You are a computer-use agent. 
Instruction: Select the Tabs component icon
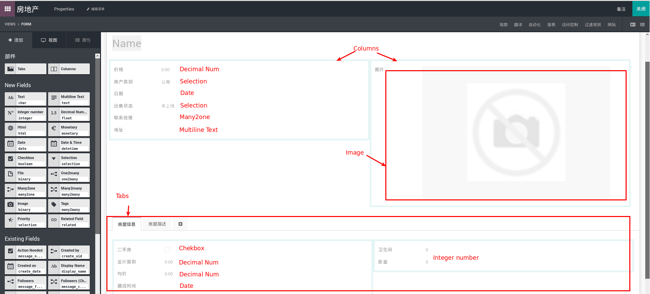11,69
